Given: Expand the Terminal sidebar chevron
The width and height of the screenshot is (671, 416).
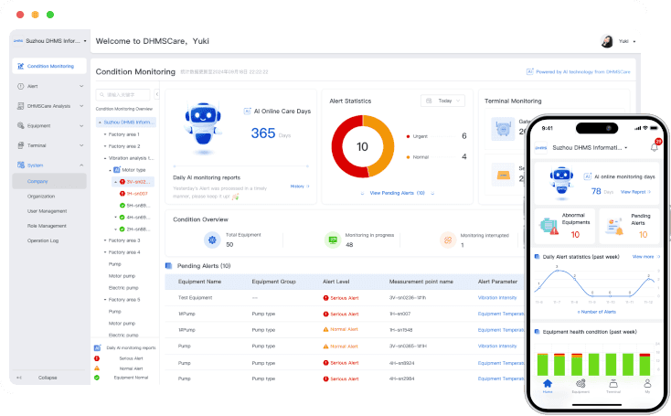Looking at the screenshot, I should [x=81, y=145].
